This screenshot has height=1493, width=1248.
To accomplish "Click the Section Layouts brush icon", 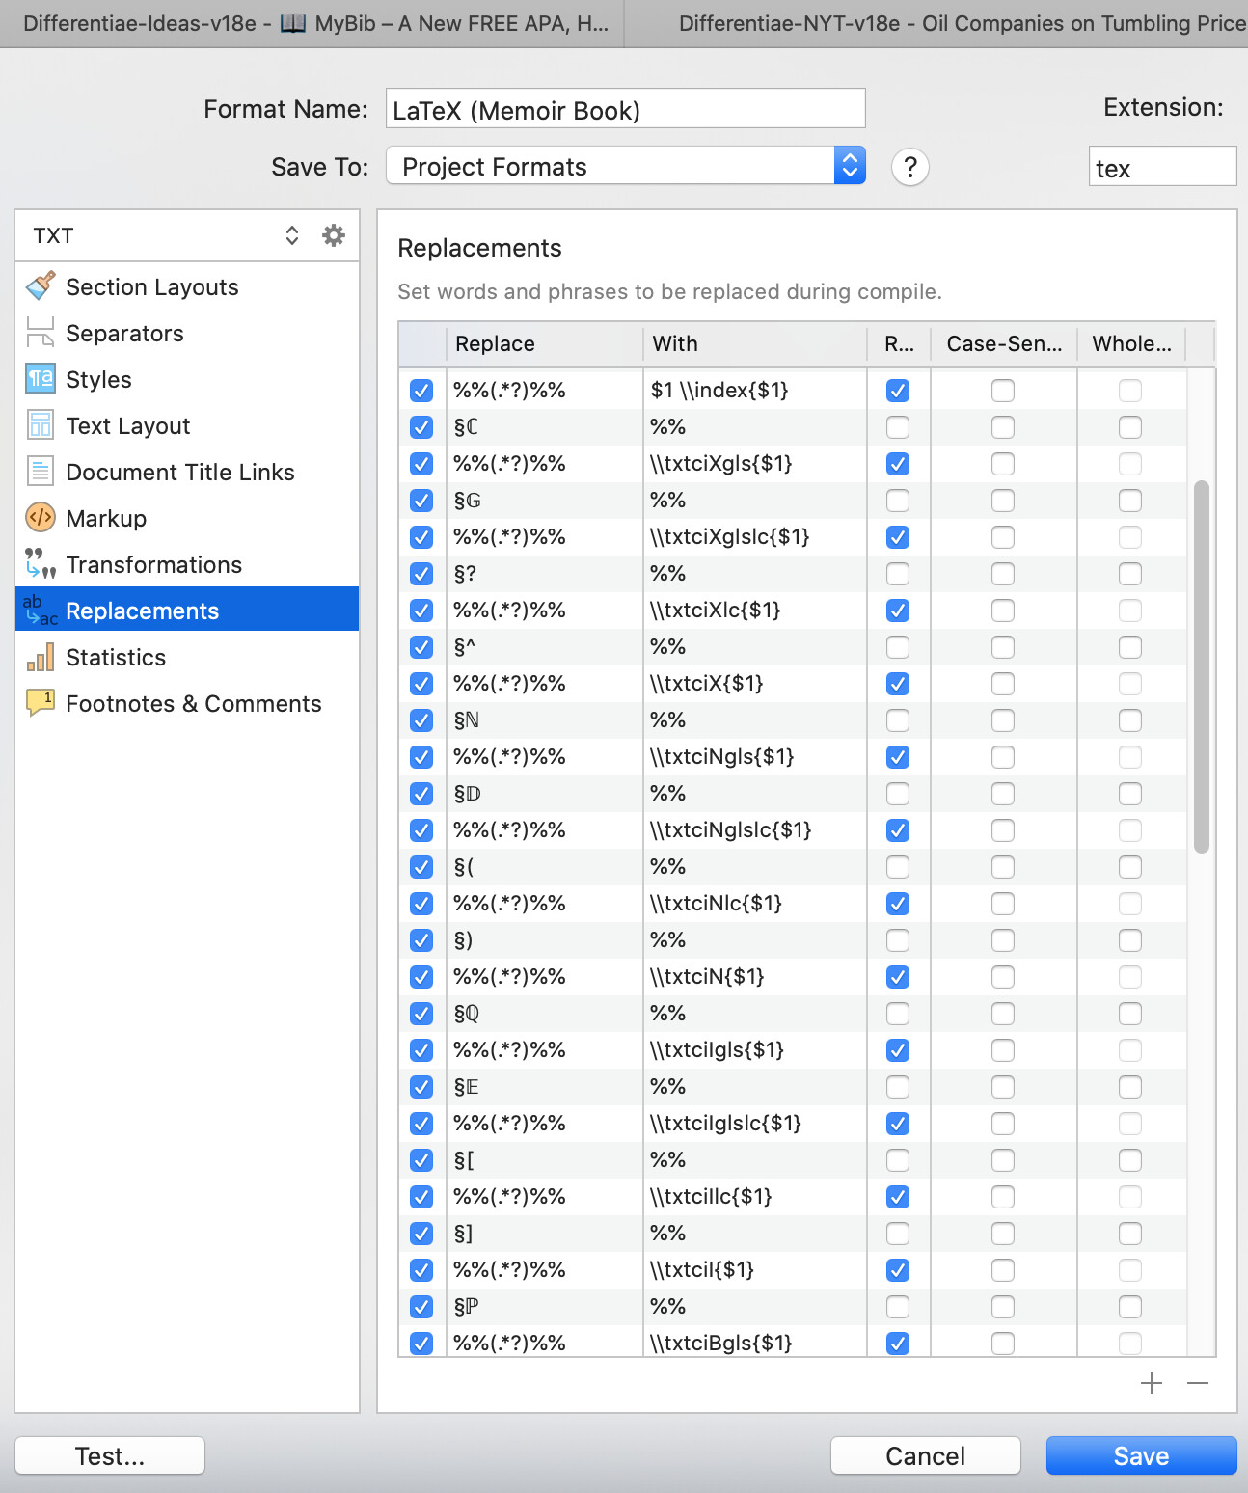I will pyautogui.click(x=41, y=286).
